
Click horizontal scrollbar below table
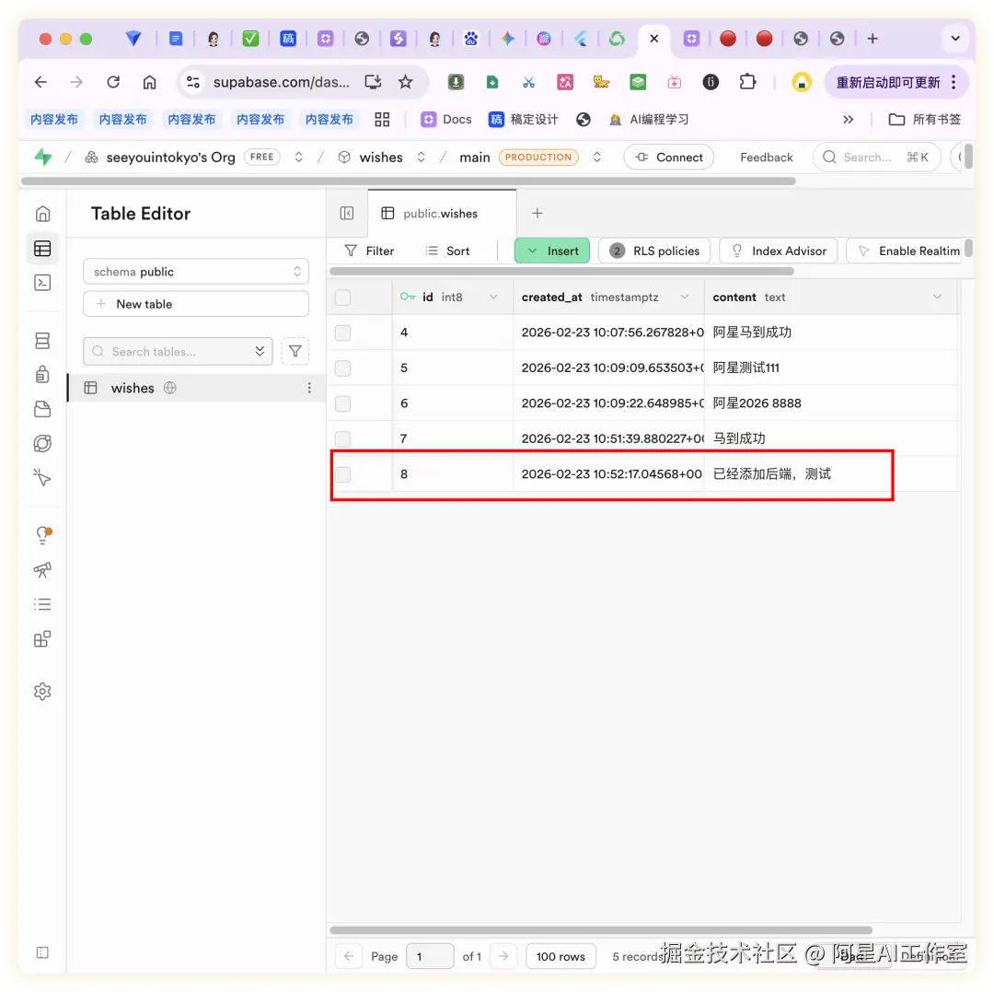(x=601, y=930)
